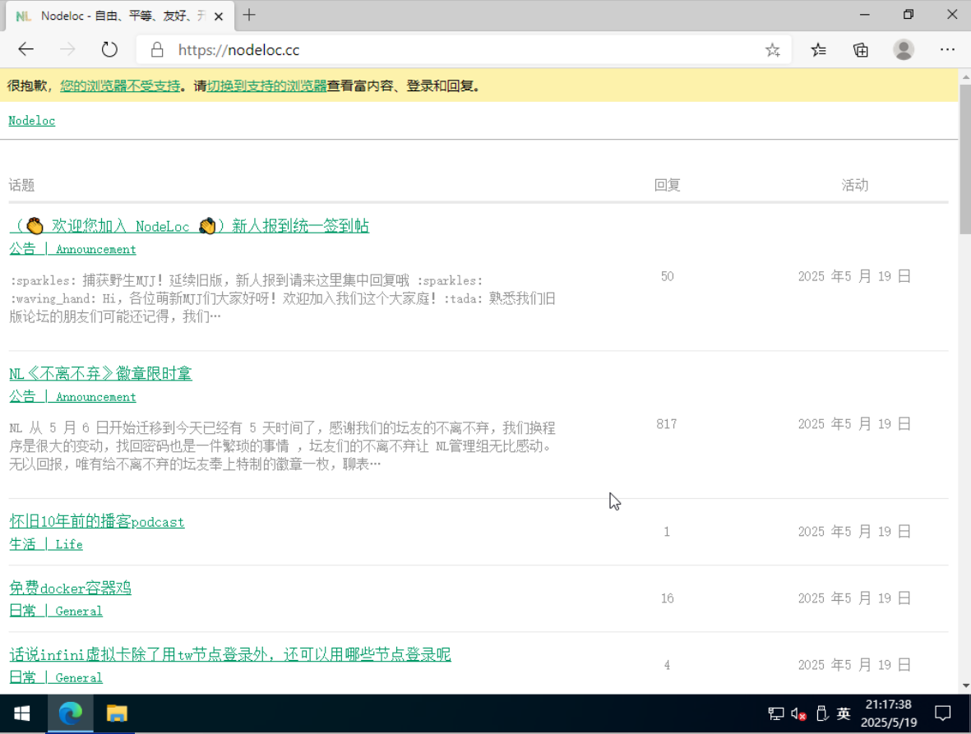Open the infini虚拟卡 topic link
The width and height of the screenshot is (971, 734).
click(x=229, y=655)
